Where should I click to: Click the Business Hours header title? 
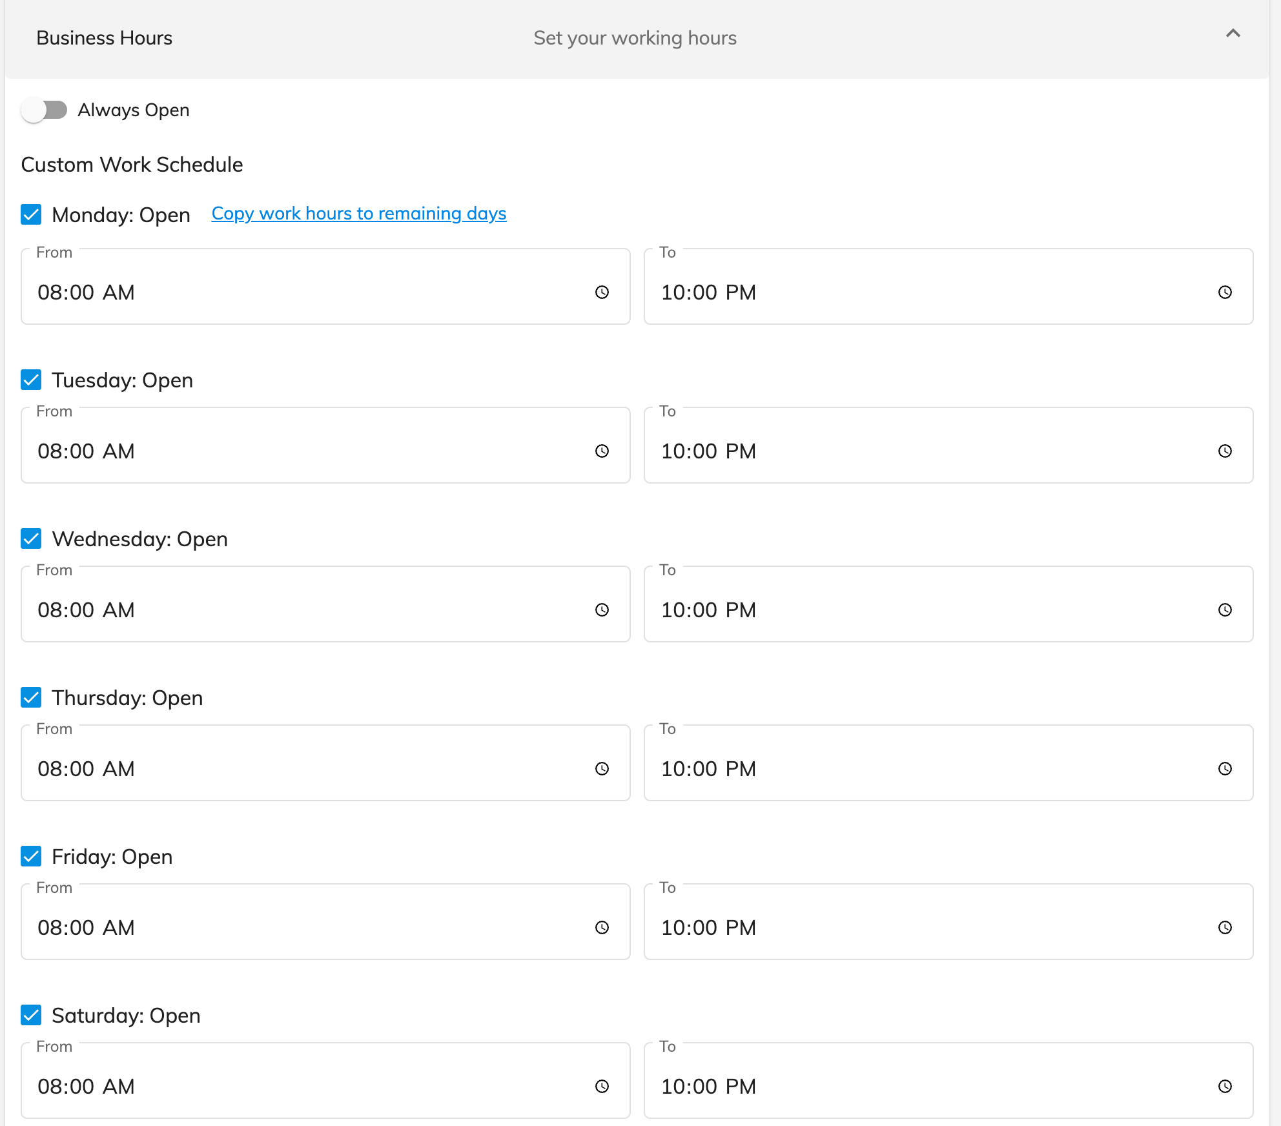tap(105, 38)
